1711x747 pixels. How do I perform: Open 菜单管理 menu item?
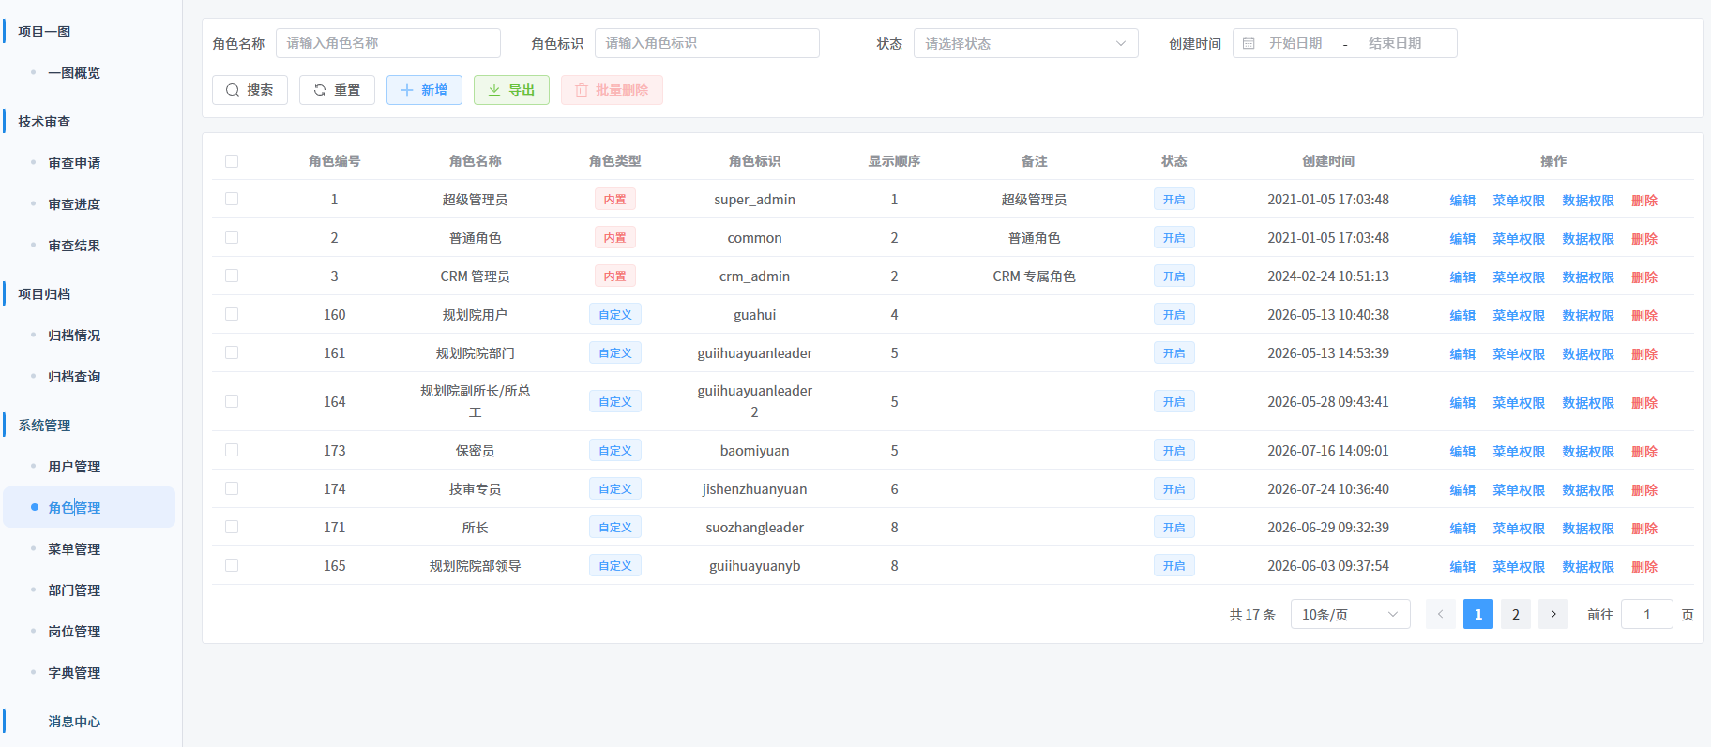point(74,549)
